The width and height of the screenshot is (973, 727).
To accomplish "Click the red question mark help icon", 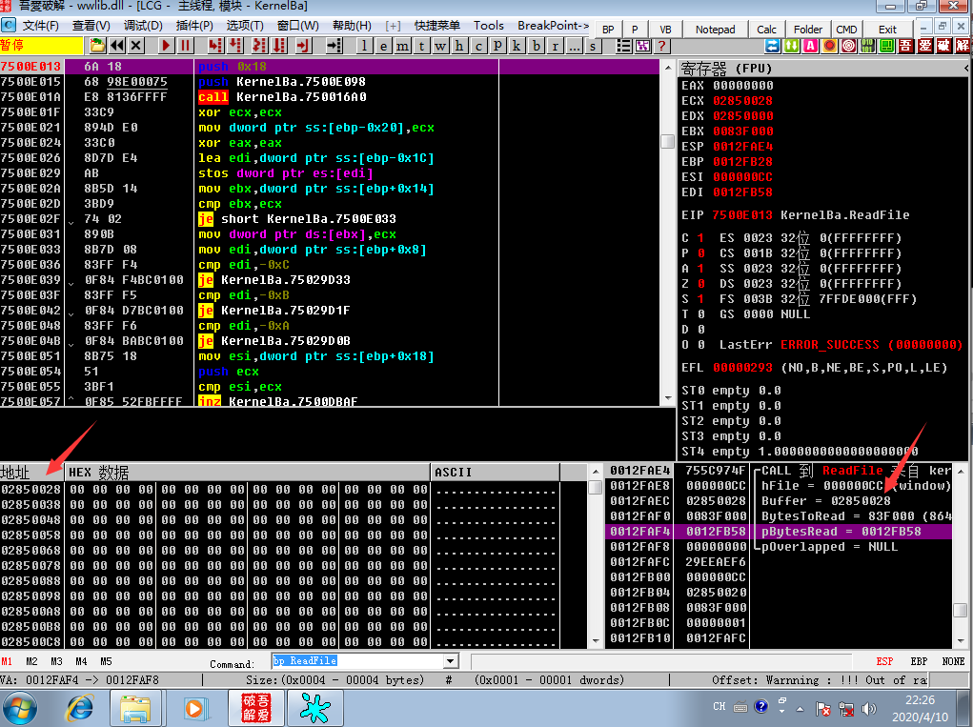I will [662, 46].
